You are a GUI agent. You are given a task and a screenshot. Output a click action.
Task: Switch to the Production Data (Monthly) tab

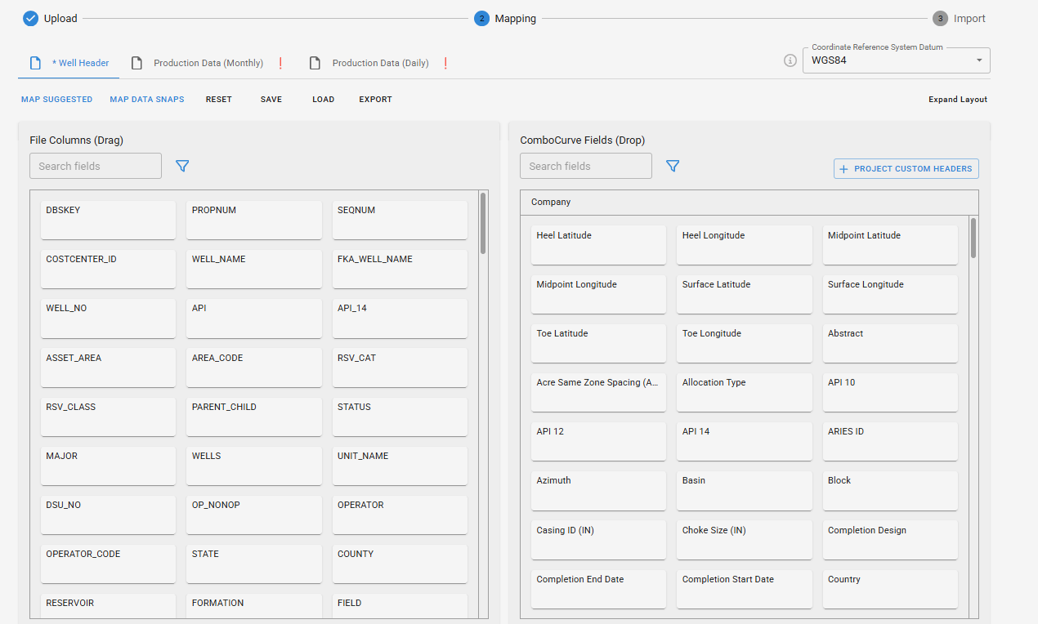[208, 63]
